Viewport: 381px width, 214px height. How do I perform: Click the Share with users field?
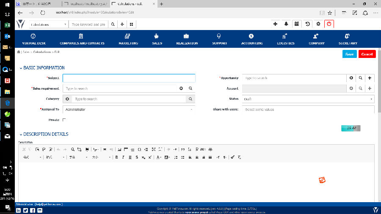click(x=308, y=110)
